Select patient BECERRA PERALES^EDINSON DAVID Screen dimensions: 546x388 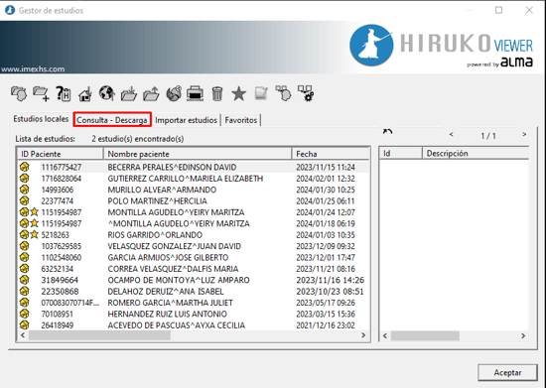pos(194,167)
